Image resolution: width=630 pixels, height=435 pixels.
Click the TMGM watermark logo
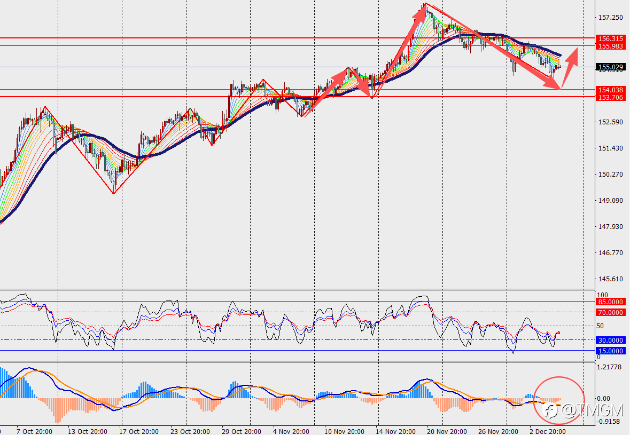point(582,410)
